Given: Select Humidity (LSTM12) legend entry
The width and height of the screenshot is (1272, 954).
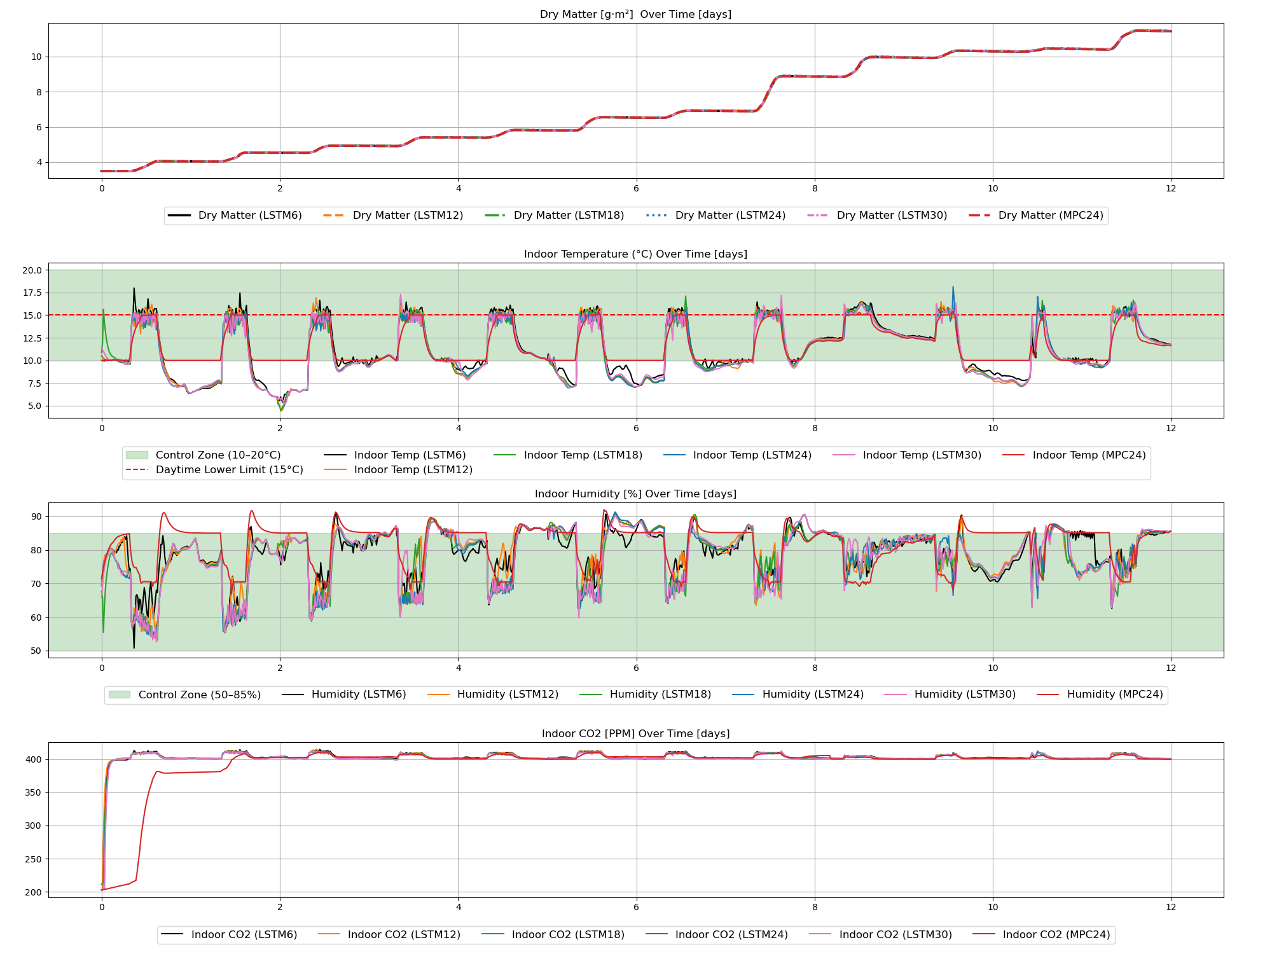Looking at the screenshot, I should (507, 695).
